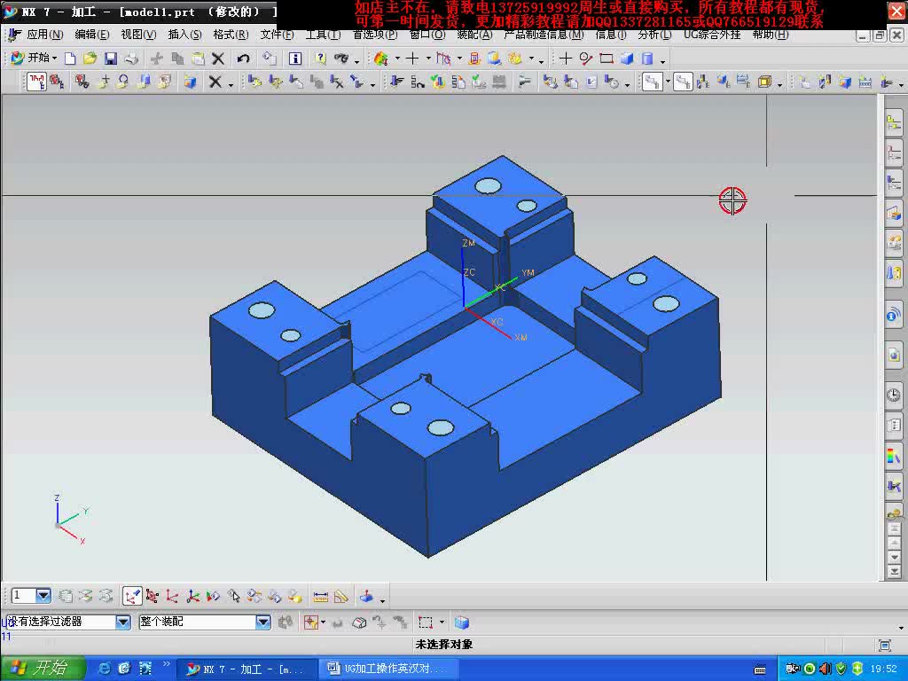Click the Information 'i' icon
Viewport: 908px width, 681px height.
(x=295, y=59)
